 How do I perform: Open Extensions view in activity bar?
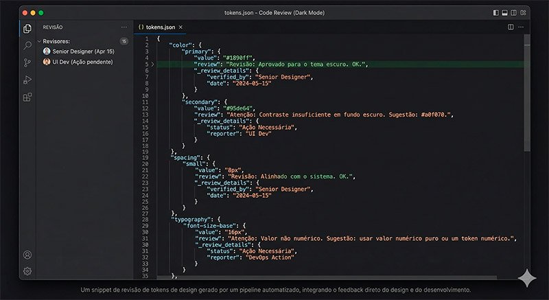pos(27,97)
